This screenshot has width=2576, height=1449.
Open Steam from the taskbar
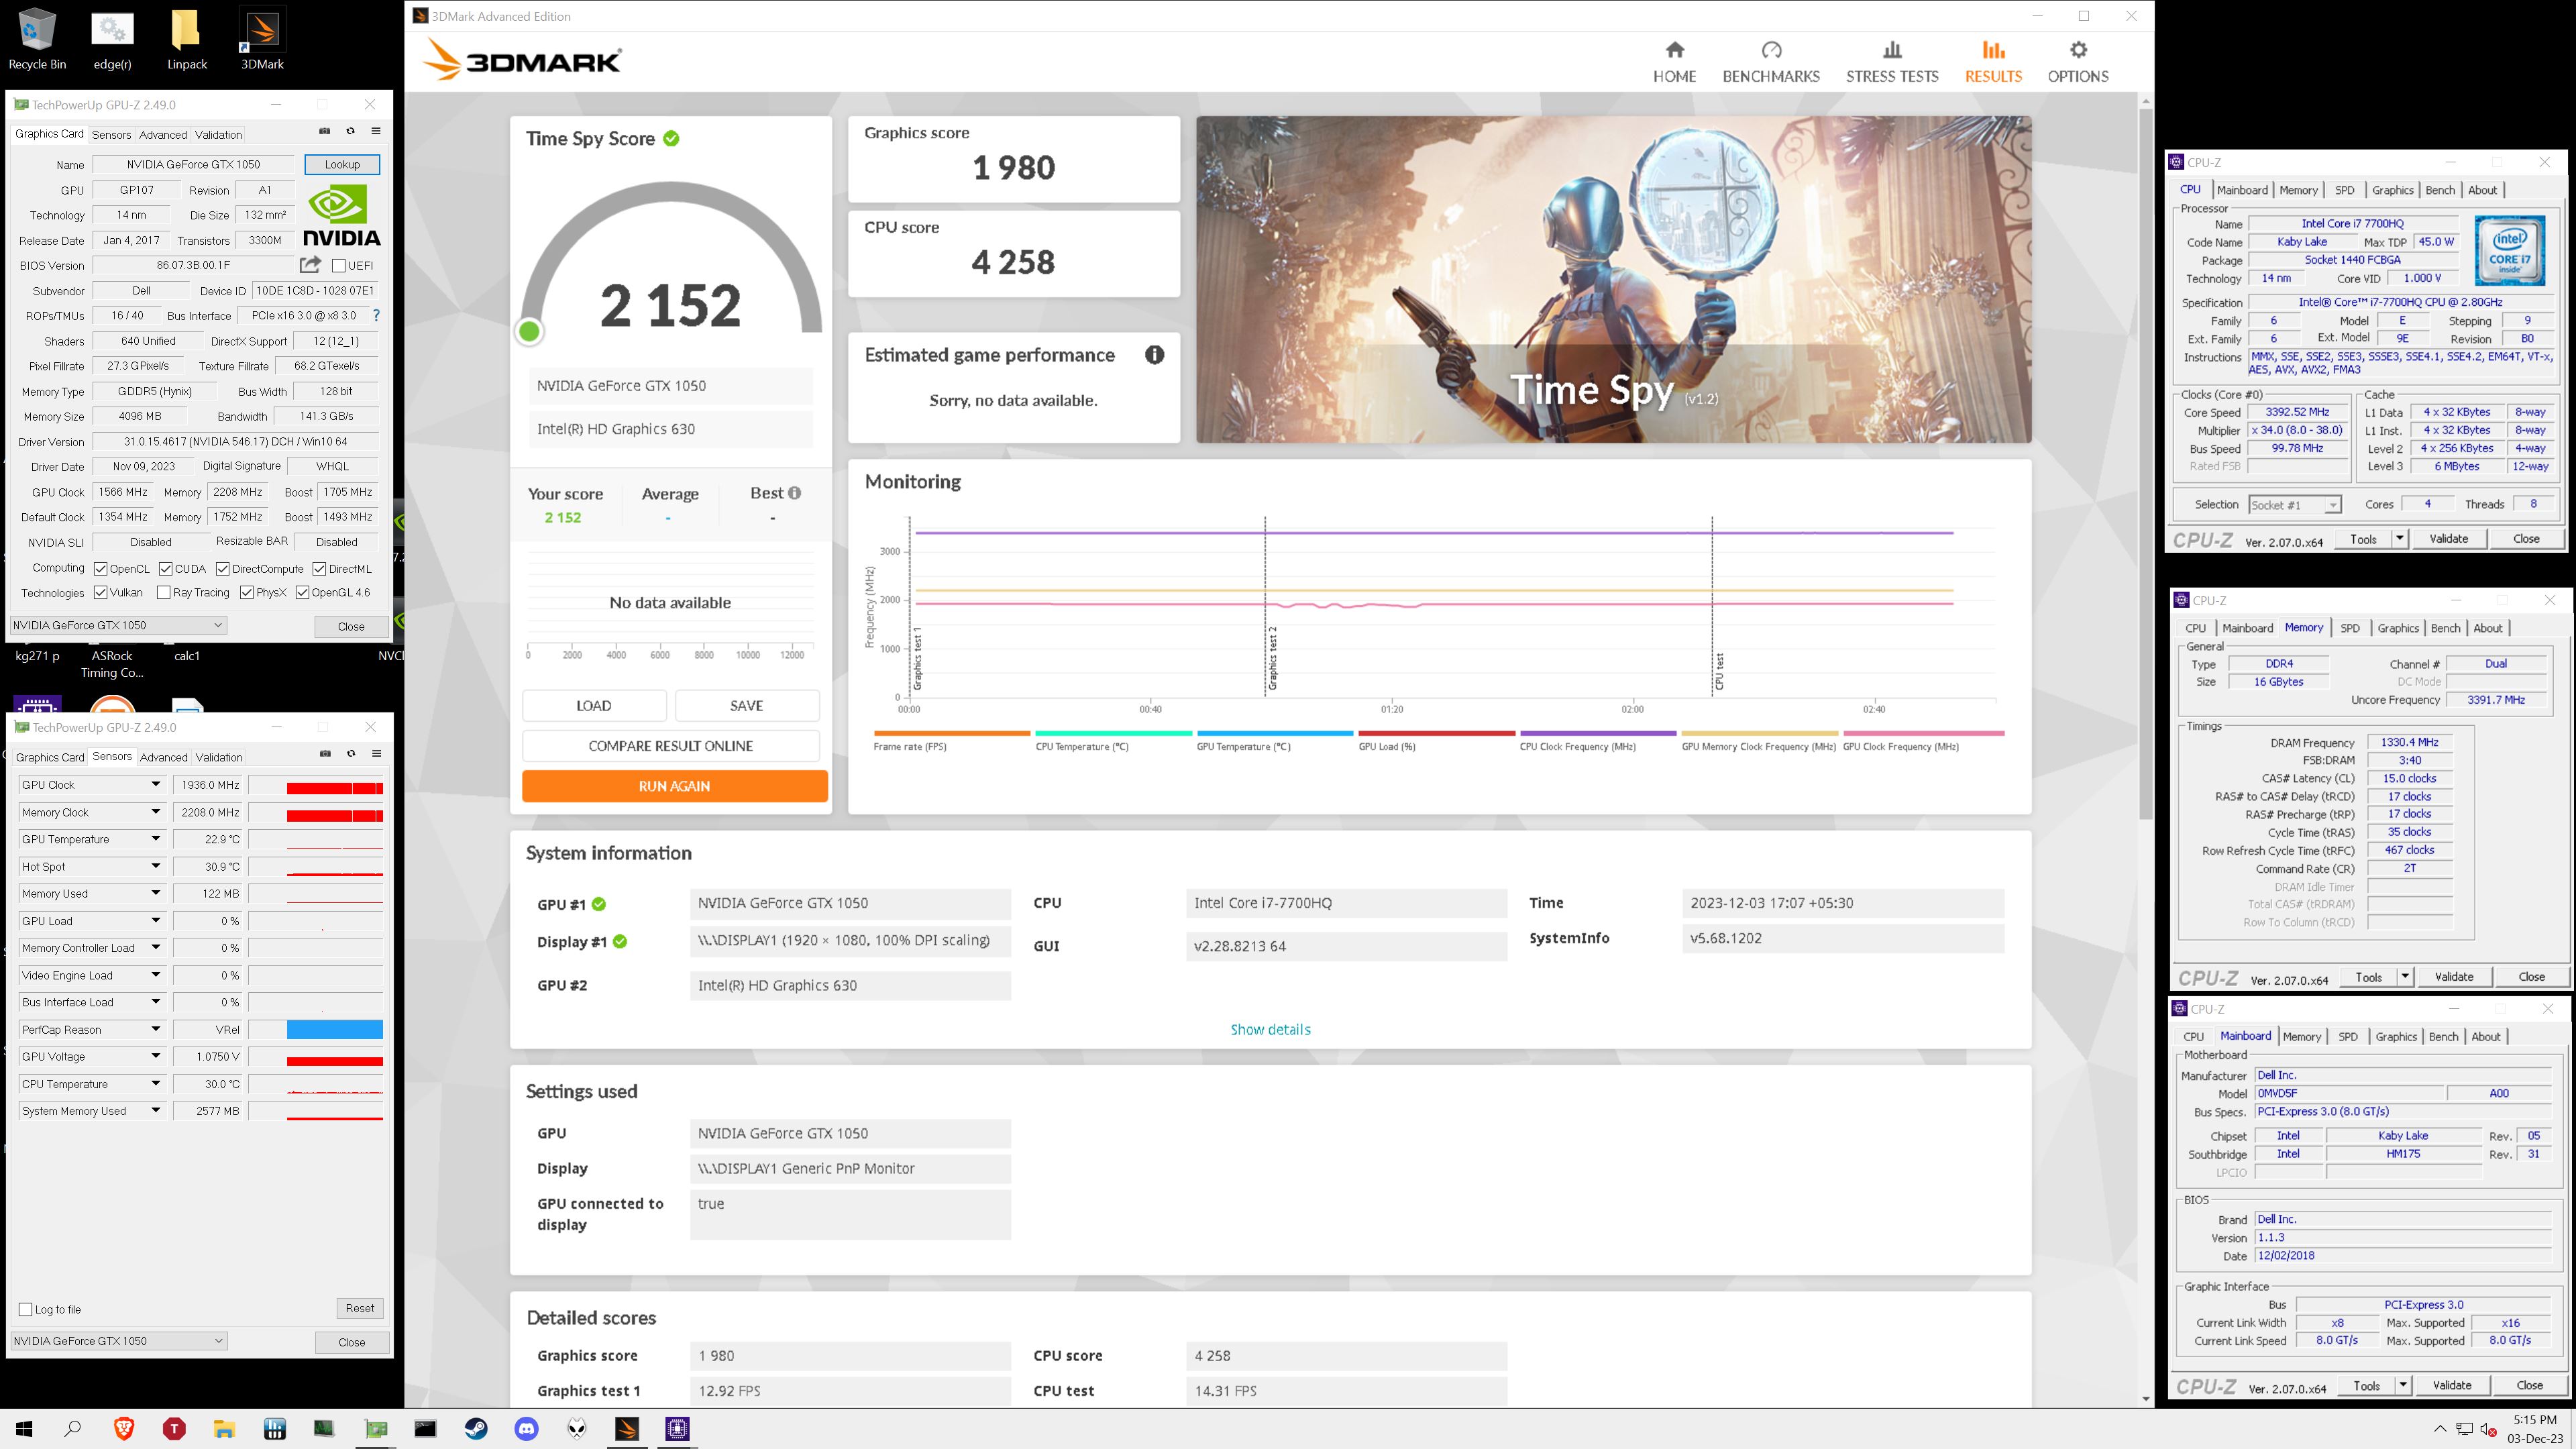(476, 1429)
